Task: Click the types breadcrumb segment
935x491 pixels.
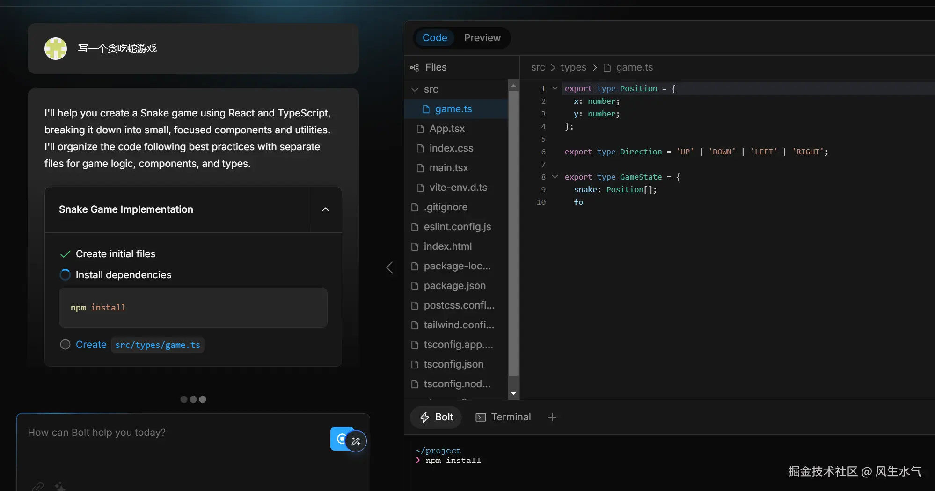Action: [x=573, y=67]
